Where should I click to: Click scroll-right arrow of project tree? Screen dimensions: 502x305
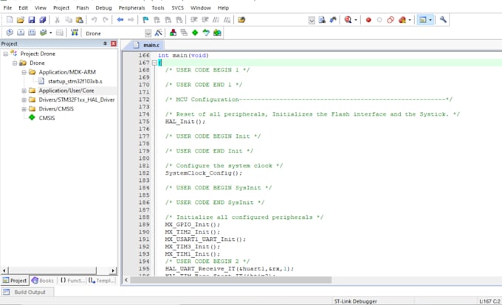[x=113, y=270]
